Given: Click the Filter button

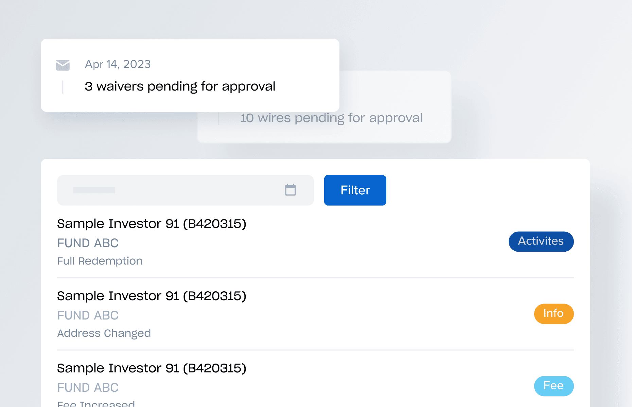Looking at the screenshot, I should point(355,190).
